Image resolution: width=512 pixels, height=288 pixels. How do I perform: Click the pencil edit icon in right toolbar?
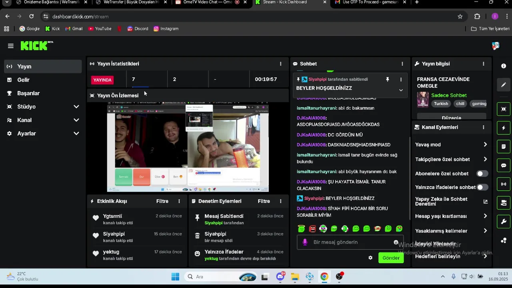tap(504, 85)
